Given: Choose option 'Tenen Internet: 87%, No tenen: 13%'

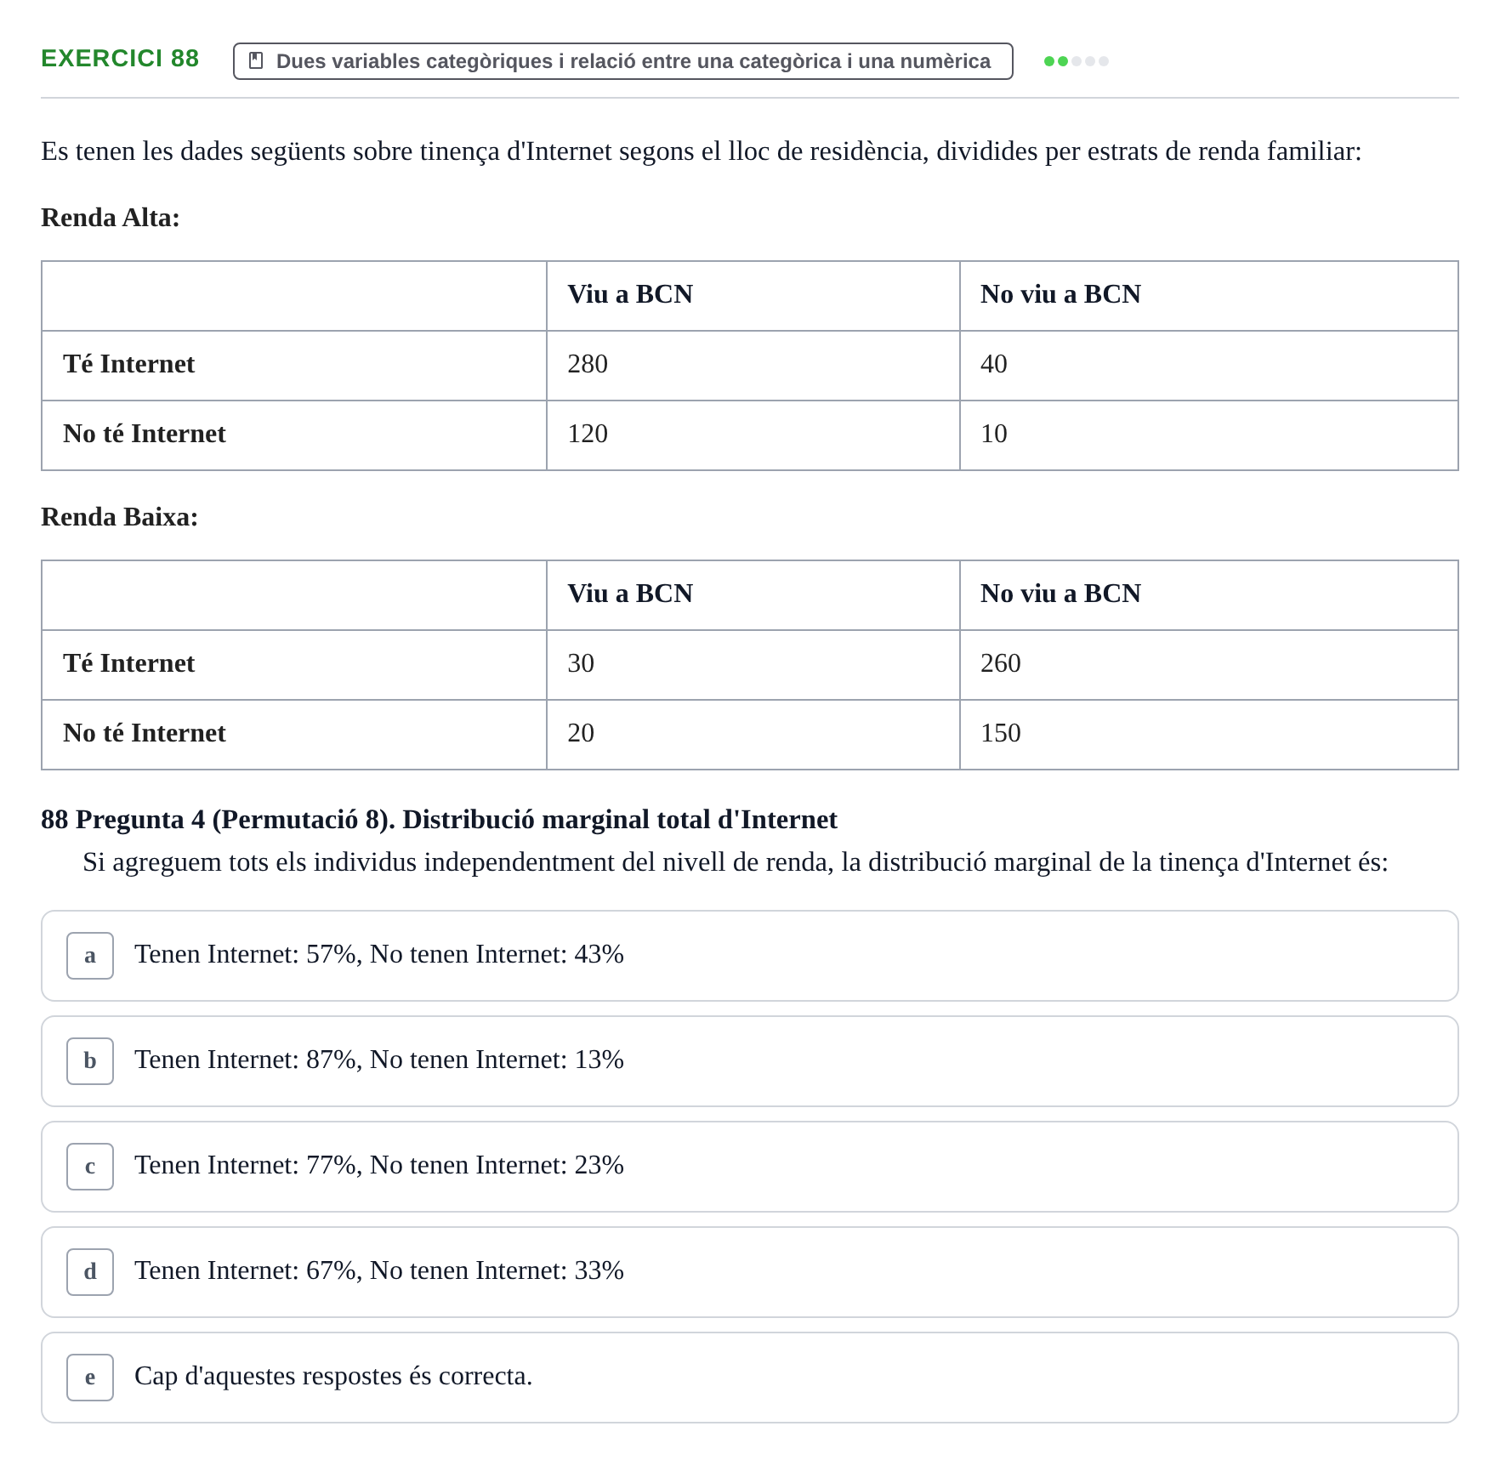Looking at the screenshot, I should (x=749, y=1061).
